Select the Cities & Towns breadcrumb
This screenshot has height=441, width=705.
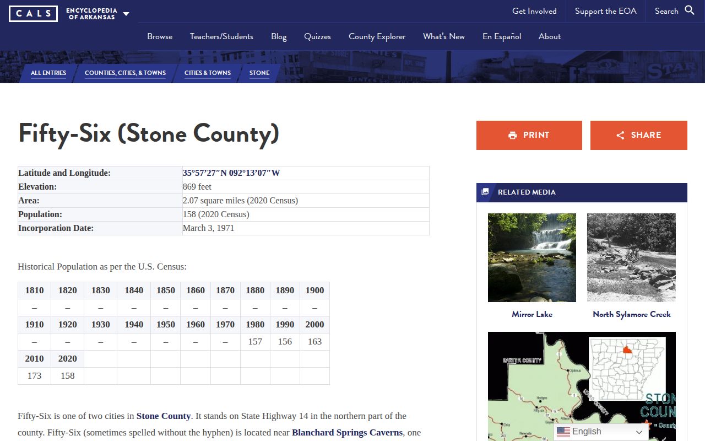click(208, 73)
